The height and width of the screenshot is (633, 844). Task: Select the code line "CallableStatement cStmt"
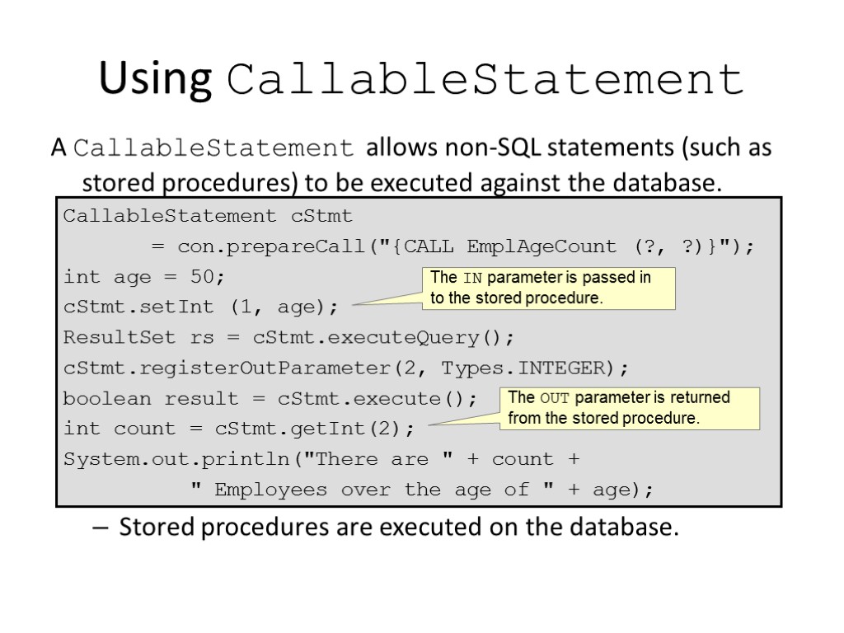(208, 216)
